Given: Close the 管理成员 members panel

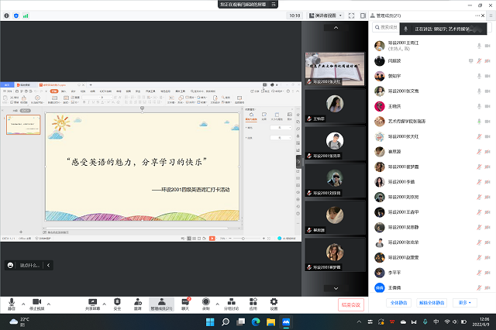Looking at the screenshot, I should point(483,15).
